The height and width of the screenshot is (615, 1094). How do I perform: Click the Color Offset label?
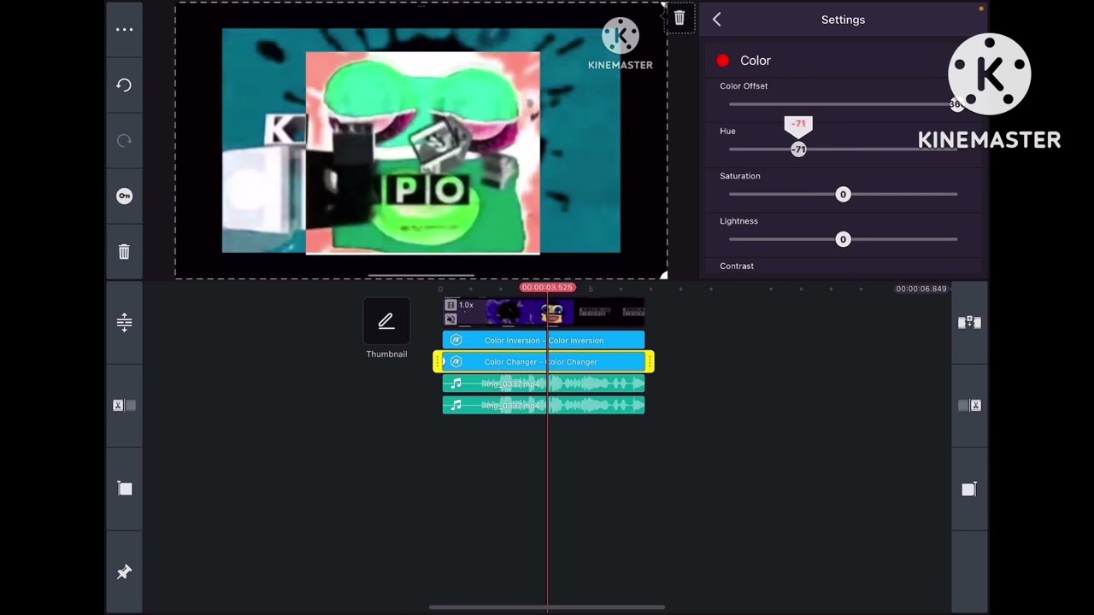744,86
